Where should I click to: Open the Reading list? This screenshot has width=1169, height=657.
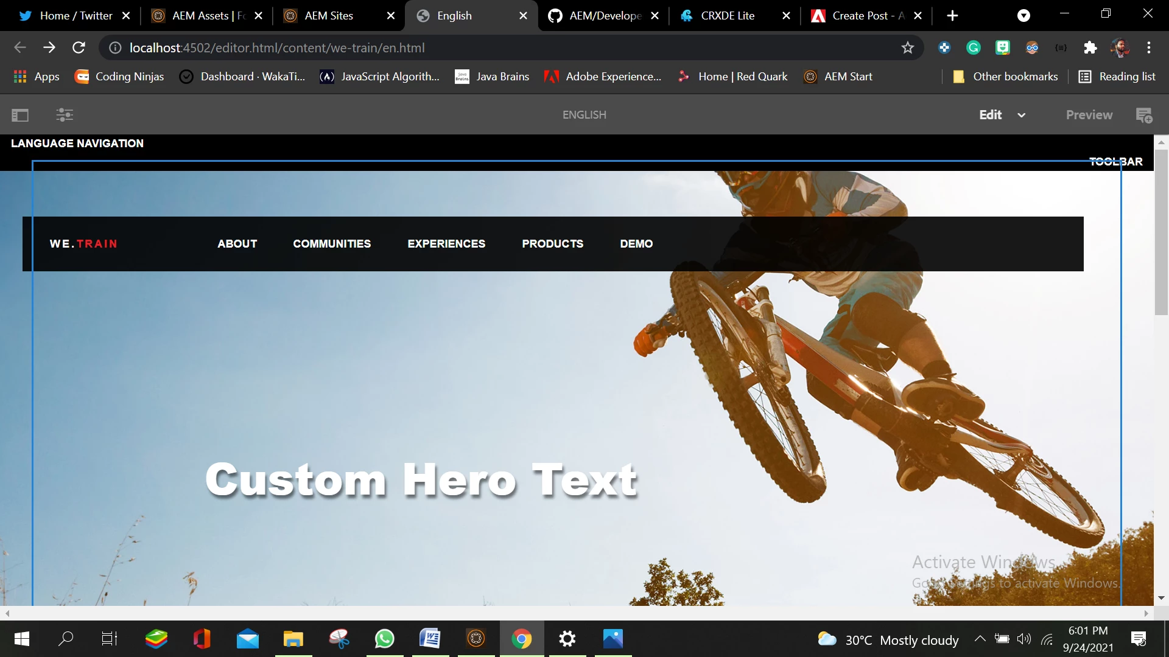pos(1117,77)
